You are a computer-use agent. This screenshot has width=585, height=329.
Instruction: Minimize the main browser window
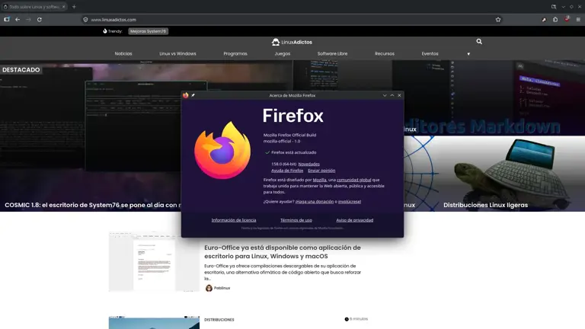(564, 7)
